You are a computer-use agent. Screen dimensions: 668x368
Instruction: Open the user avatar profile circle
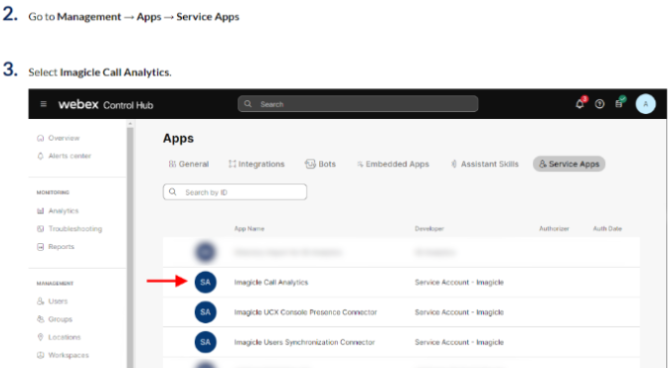tap(645, 104)
